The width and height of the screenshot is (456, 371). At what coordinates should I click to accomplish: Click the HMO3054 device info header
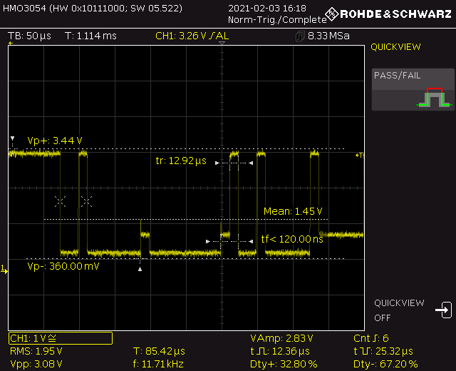(93, 8)
